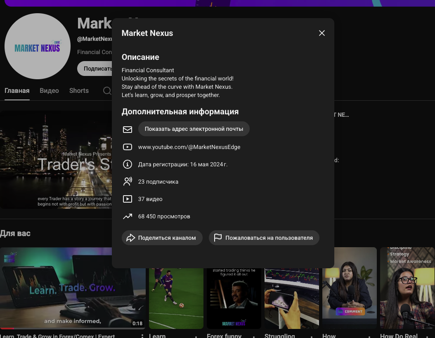Screen dimensions: 435x338
Task: Click the Дополнительная информация heading
Action: click(x=180, y=111)
